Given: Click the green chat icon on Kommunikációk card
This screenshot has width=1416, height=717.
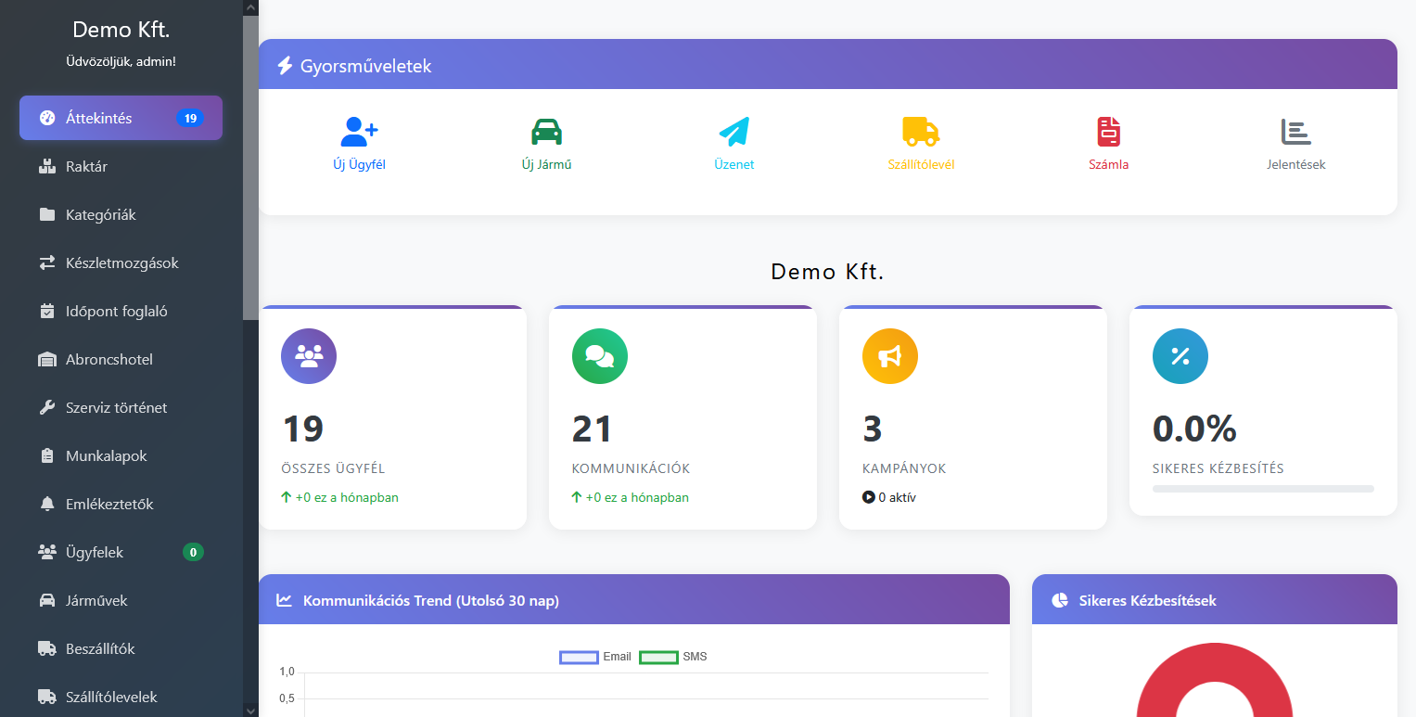Looking at the screenshot, I should click(x=599, y=355).
